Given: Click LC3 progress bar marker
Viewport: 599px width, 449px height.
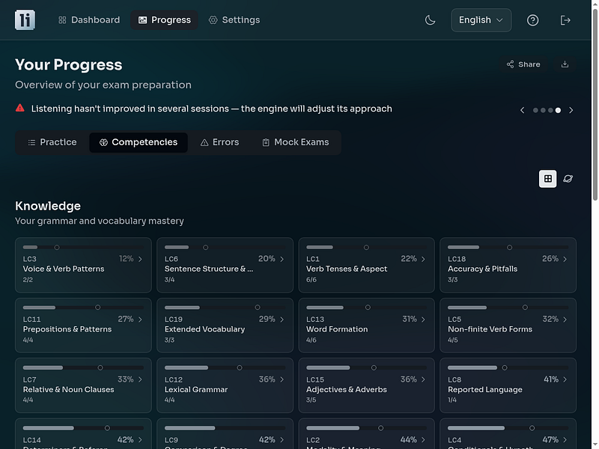Looking at the screenshot, I should 57,248.
